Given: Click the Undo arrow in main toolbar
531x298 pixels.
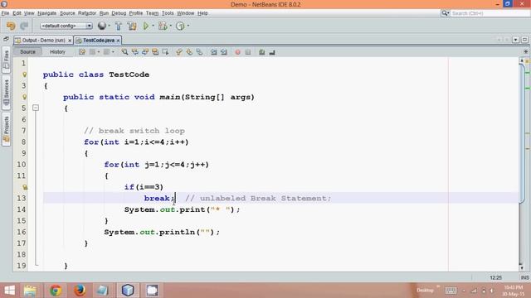Looking at the screenshot, I should tap(11, 26).
